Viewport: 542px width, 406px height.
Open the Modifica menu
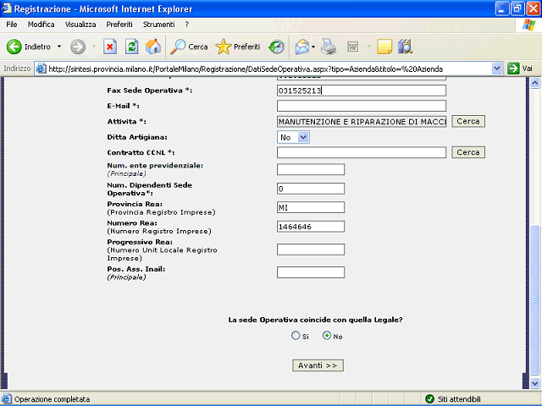click(x=41, y=25)
